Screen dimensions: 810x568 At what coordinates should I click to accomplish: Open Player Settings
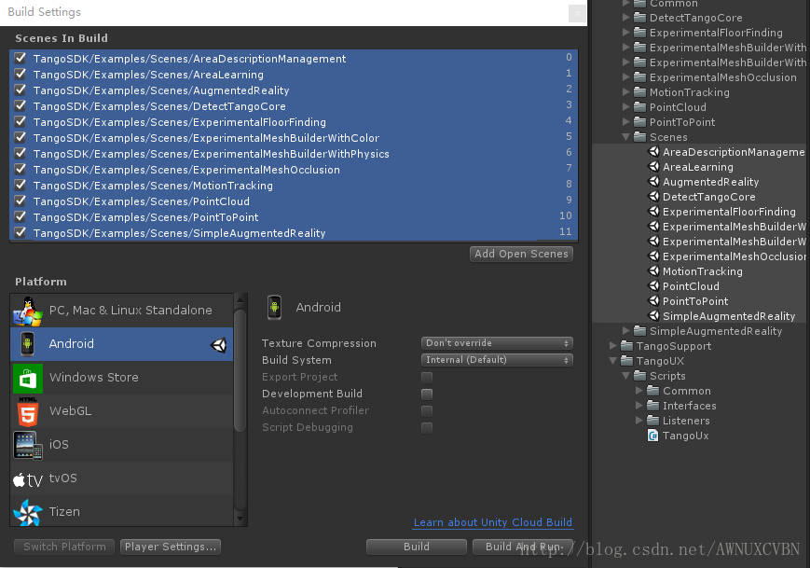point(171,547)
